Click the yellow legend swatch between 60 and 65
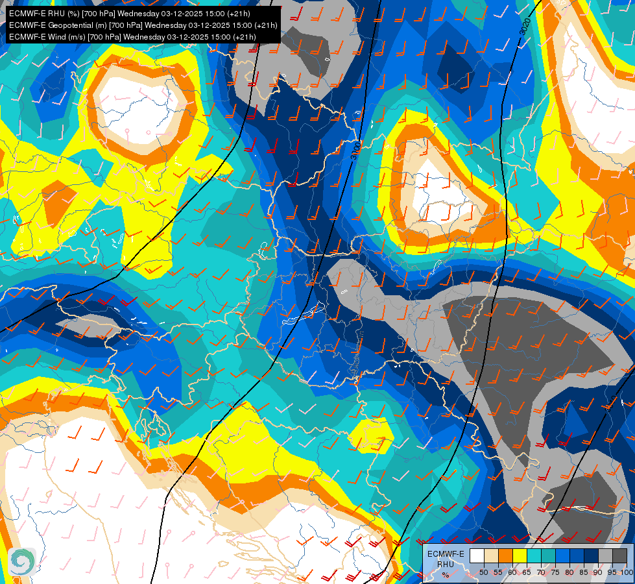 coord(520,556)
